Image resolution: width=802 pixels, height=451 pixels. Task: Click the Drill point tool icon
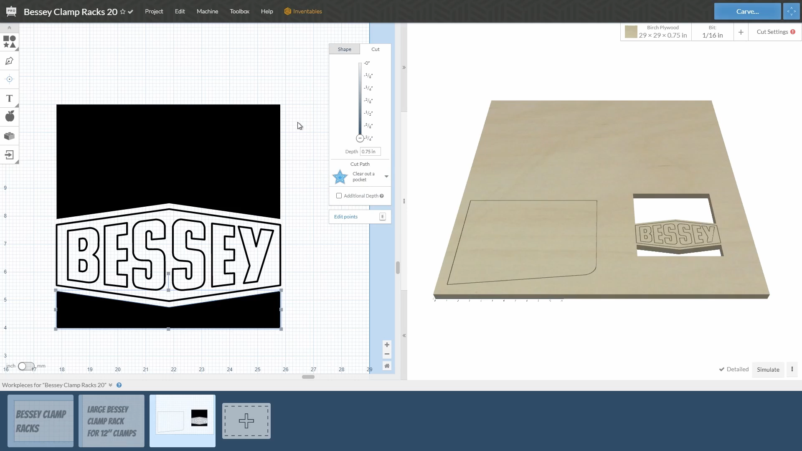(x=9, y=79)
